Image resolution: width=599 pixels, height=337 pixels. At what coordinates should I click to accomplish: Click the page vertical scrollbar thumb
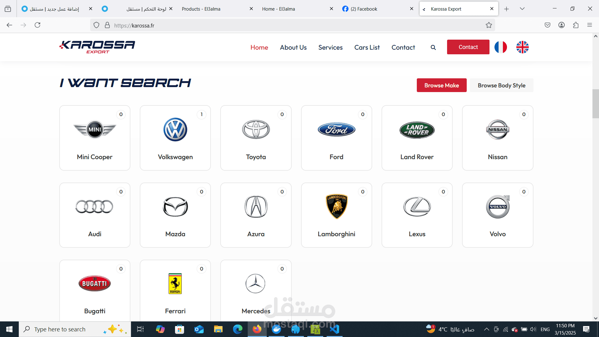tap(595, 104)
